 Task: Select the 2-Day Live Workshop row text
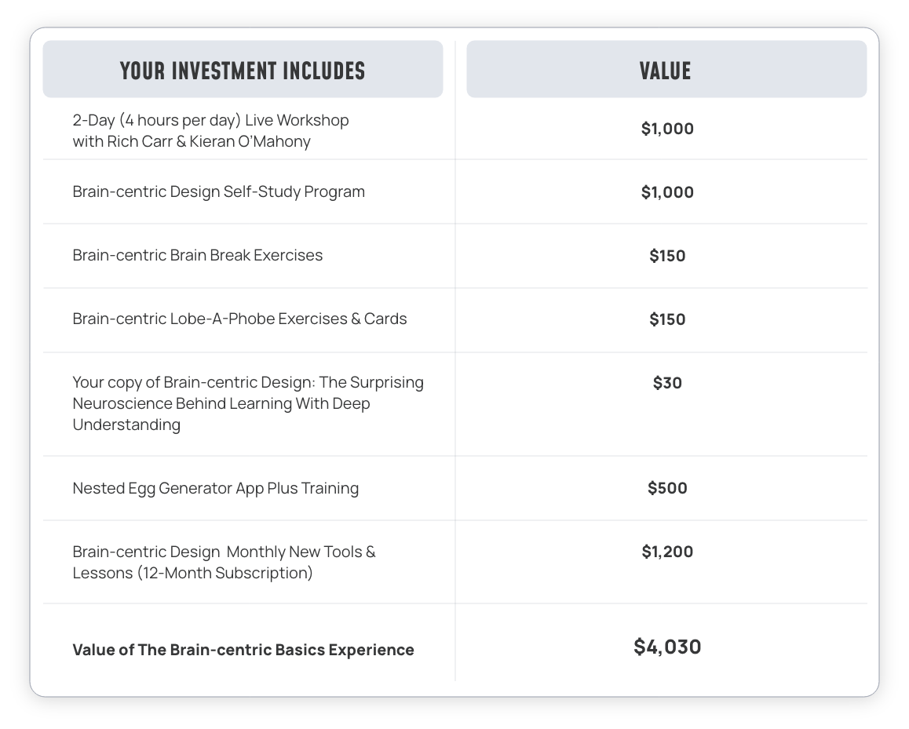pyautogui.click(x=210, y=130)
